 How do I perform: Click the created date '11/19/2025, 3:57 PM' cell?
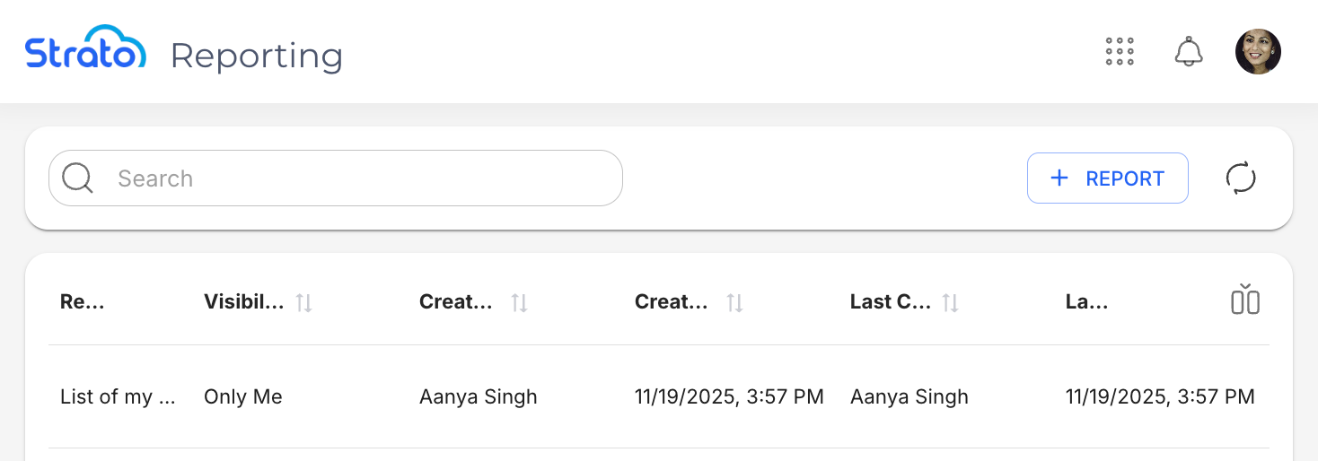click(x=729, y=396)
